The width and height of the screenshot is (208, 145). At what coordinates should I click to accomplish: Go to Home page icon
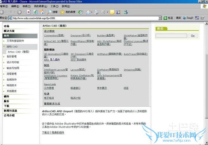[x=42, y=12]
